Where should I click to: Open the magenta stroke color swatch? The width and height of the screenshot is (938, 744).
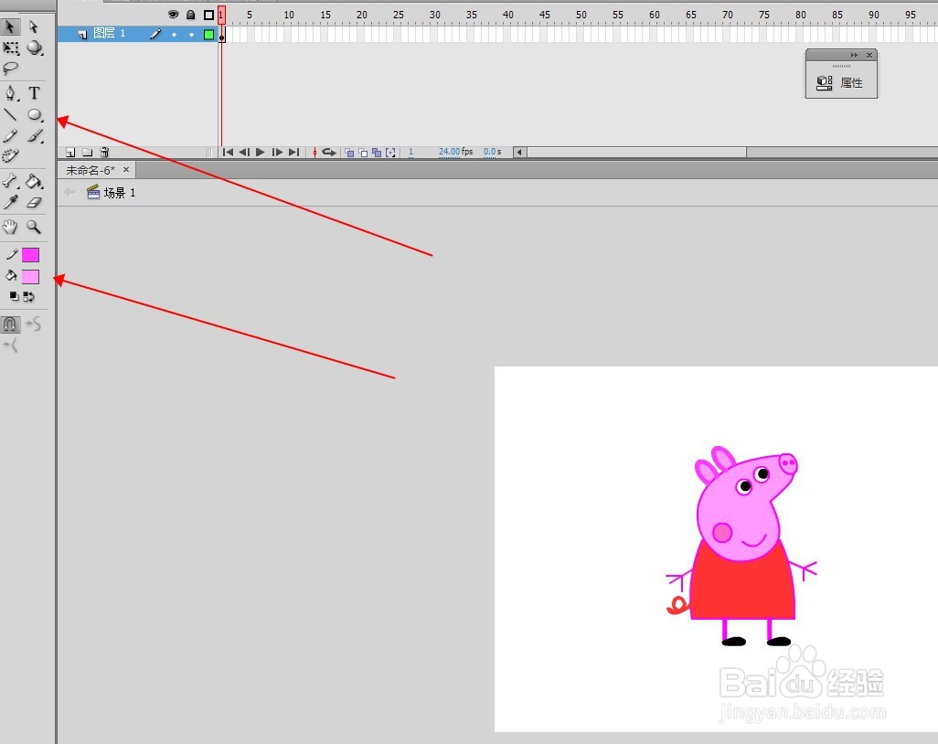(x=30, y=255)
